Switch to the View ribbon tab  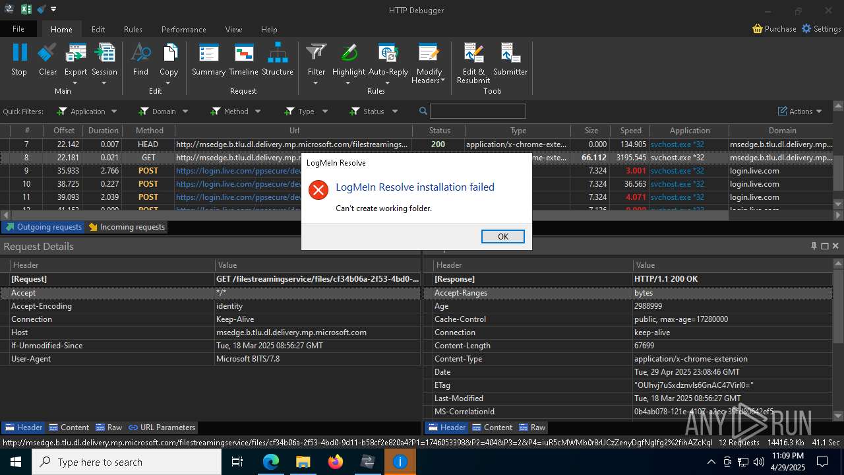pyautogui.click(x=233, y=29)
